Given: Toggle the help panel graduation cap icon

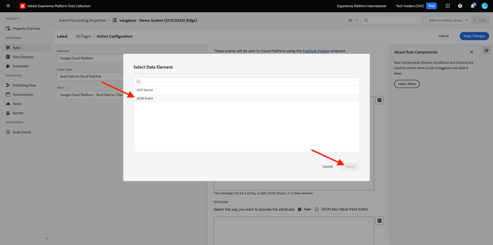Looking at the screenshot, I should click(x=486, y=51).
